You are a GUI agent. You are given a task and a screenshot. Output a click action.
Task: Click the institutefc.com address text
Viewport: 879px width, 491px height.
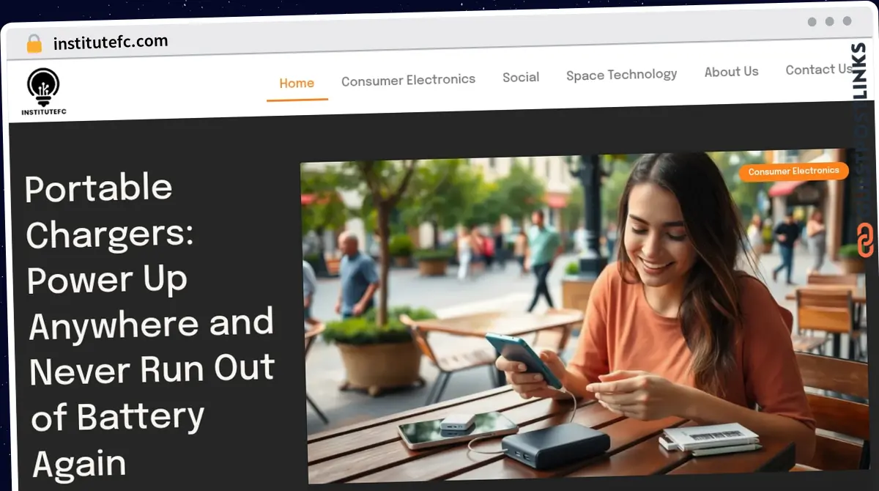(x=111, y=43)
